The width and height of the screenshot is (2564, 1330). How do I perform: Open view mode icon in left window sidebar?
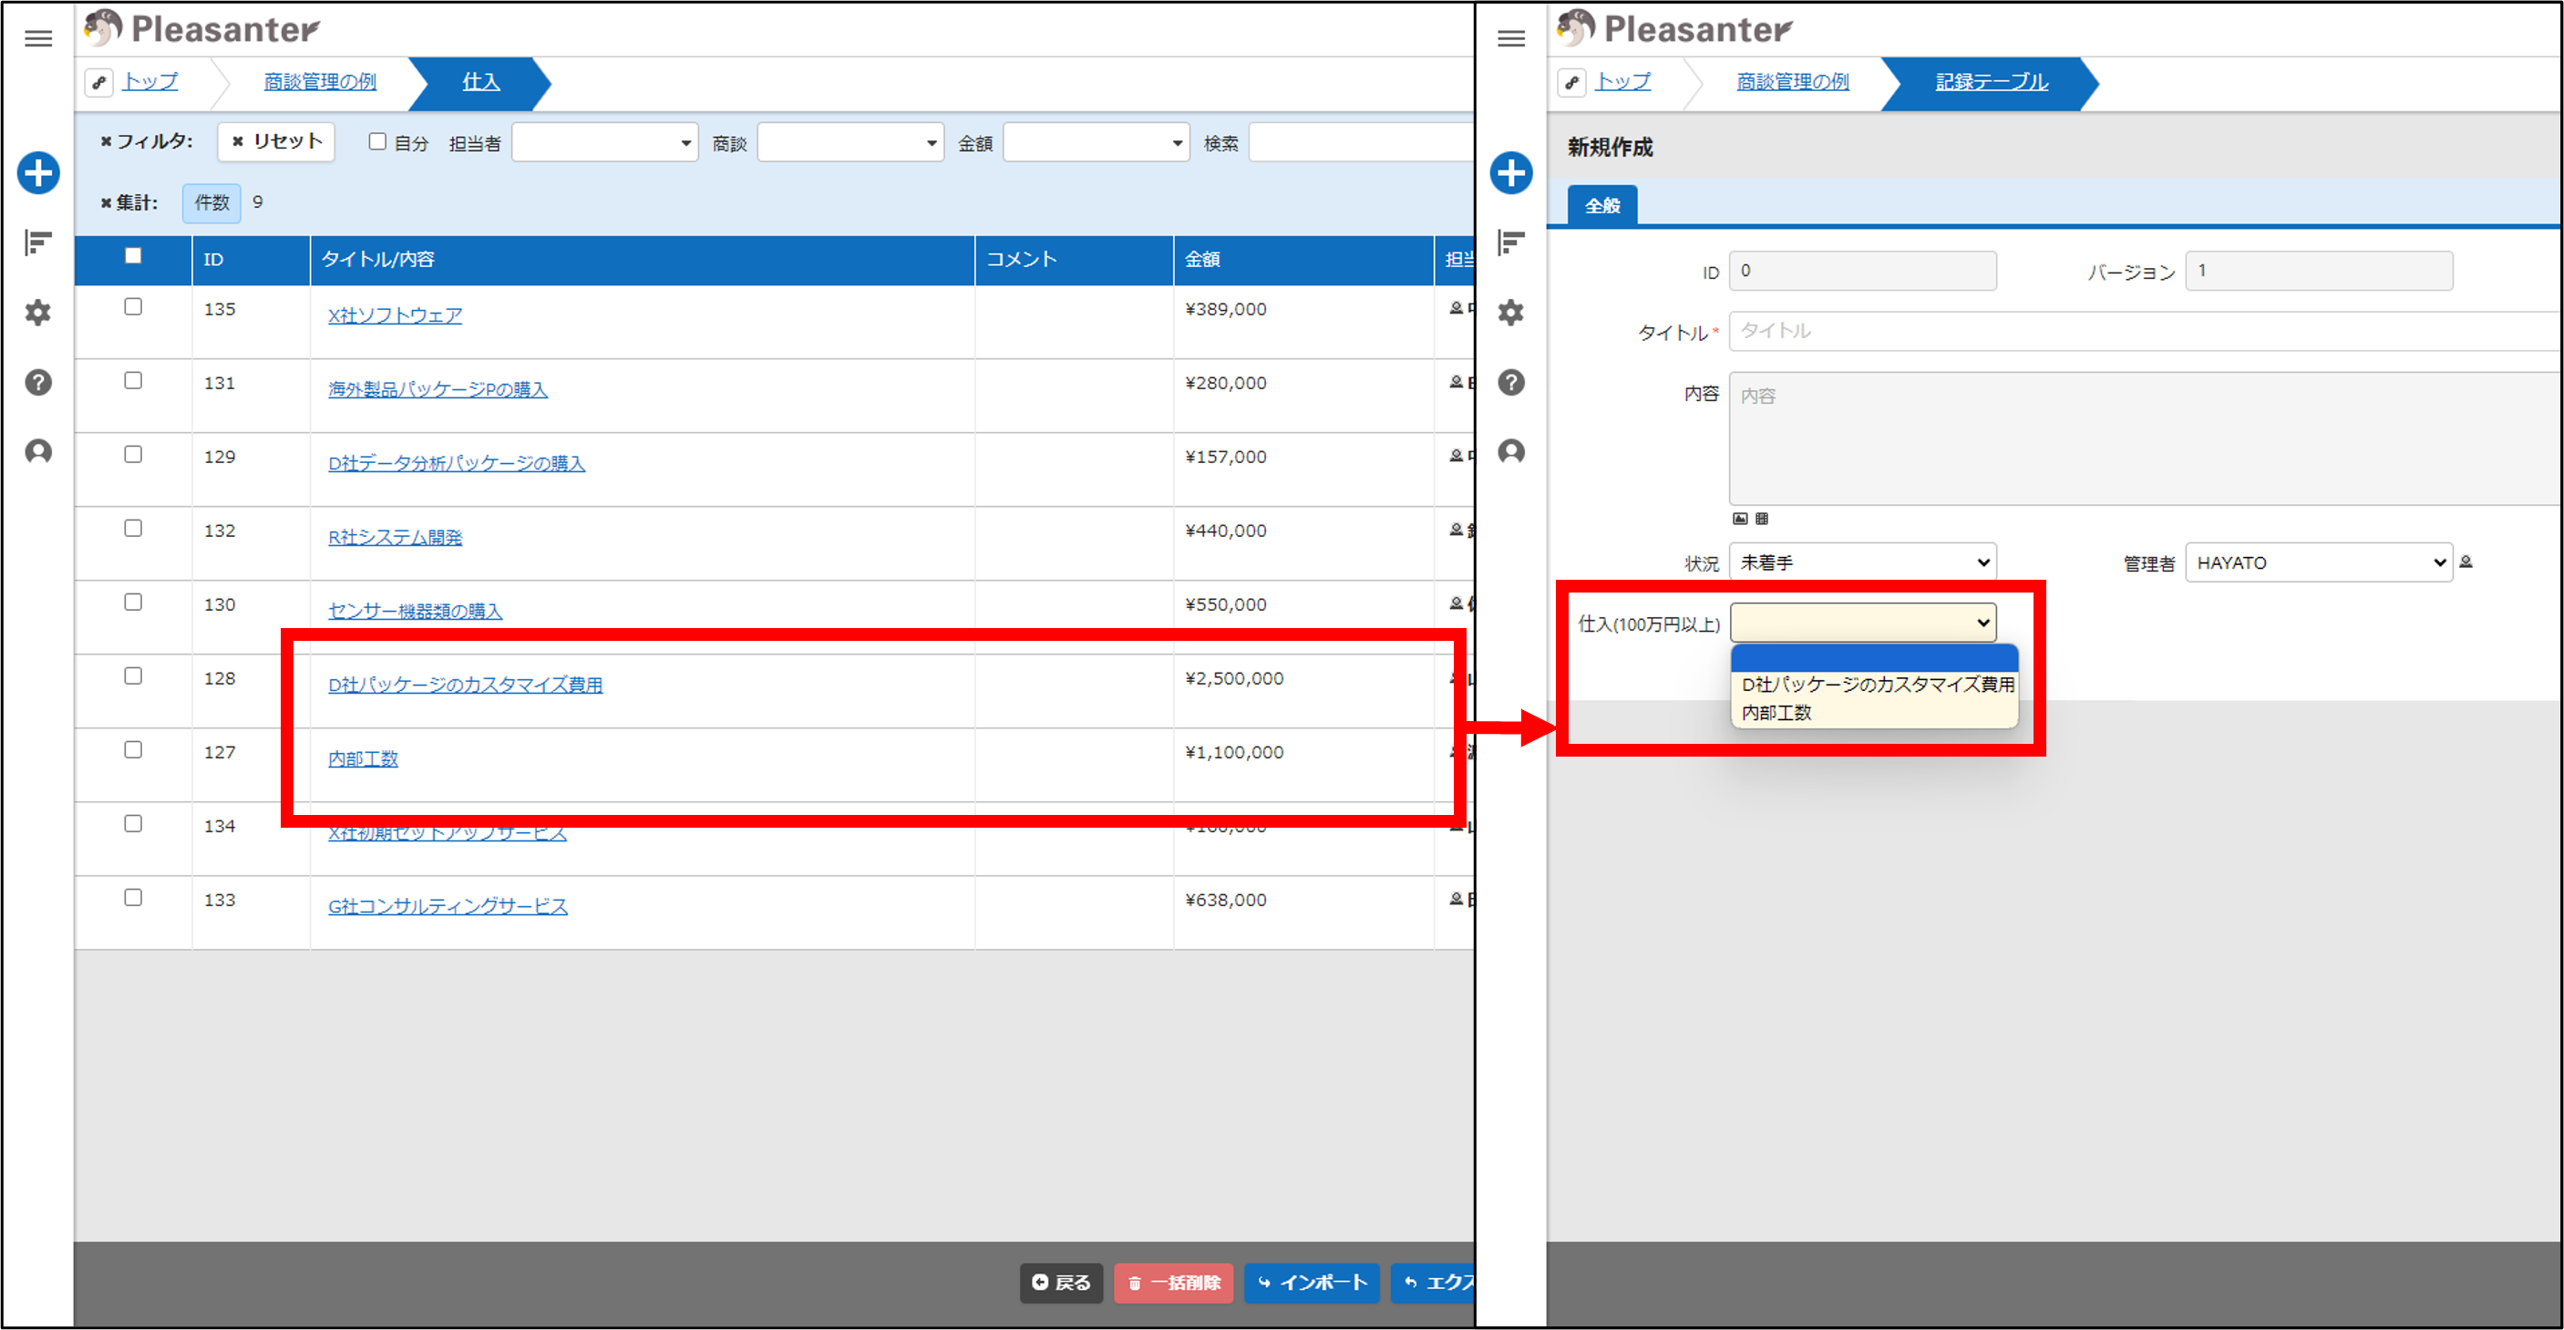[37, 242]
